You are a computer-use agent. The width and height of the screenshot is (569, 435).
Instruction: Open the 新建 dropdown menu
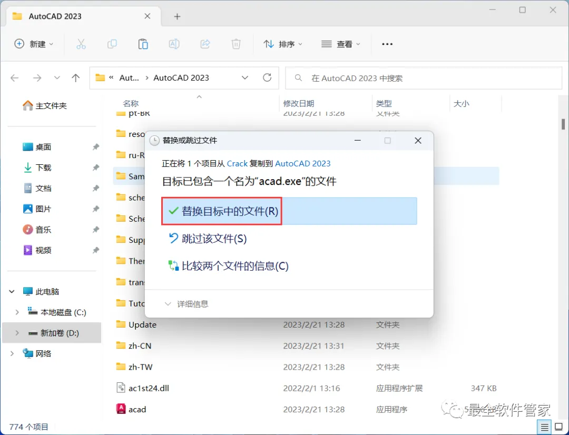[x=34, y=44]
